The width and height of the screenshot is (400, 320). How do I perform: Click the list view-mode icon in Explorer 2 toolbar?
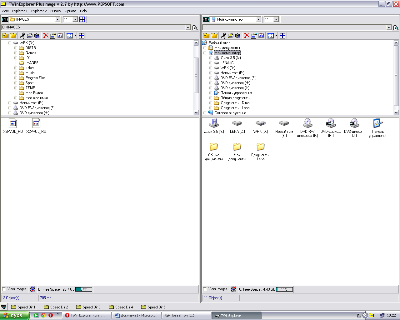click(271, 36)
